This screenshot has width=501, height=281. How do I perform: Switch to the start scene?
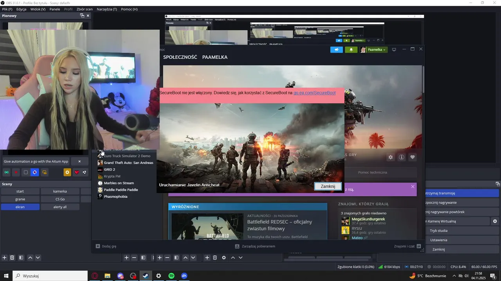(20, 191)
